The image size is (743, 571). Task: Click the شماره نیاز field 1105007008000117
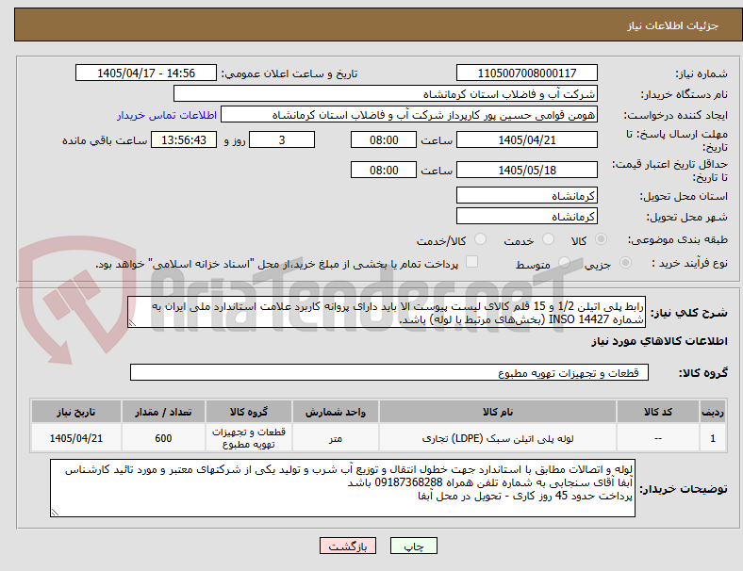[527, 73]
